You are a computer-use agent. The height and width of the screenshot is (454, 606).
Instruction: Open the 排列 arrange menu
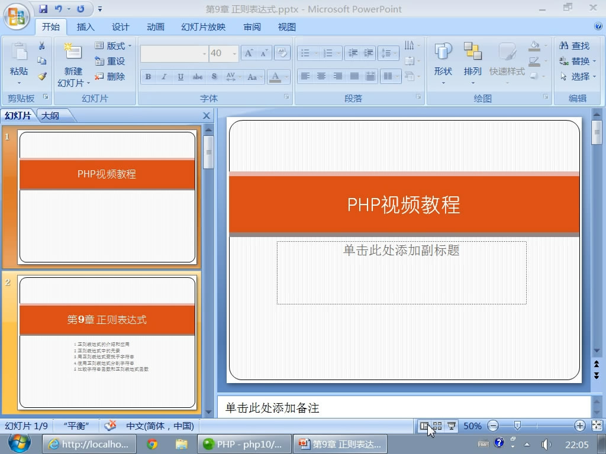(x=472, y=61)
